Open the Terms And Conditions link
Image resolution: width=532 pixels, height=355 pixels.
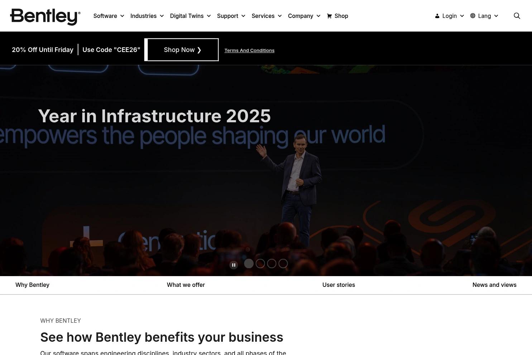(x=249, y=51)
